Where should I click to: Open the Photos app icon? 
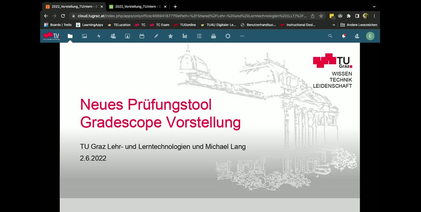pos(84,36)
